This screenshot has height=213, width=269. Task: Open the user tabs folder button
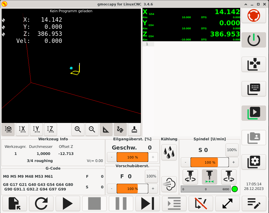pos(254,138)
